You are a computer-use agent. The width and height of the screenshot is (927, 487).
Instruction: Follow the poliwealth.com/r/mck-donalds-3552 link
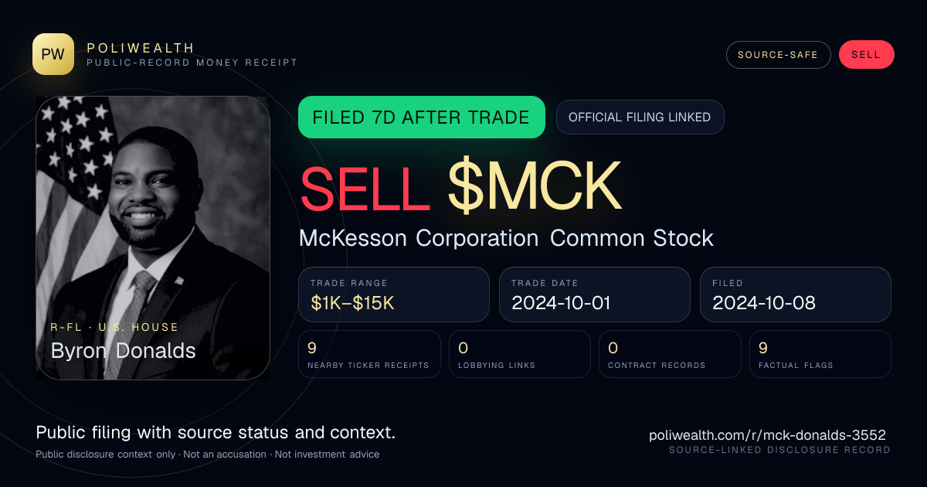tap(768, 435)
